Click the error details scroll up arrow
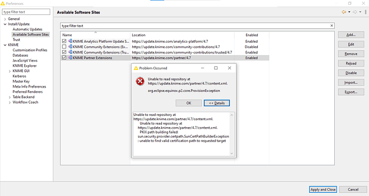 pyautogui.click(x=232, y=115)
